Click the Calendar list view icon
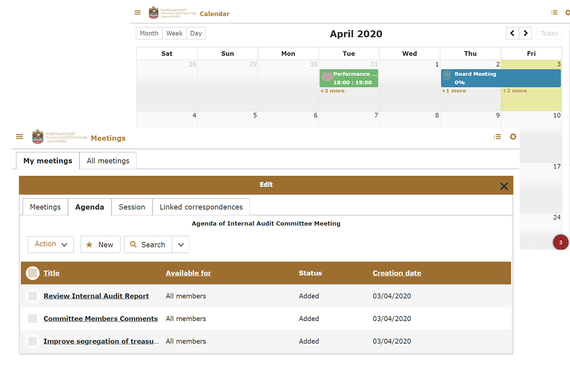The image size is (570, 380). point(554,13)
